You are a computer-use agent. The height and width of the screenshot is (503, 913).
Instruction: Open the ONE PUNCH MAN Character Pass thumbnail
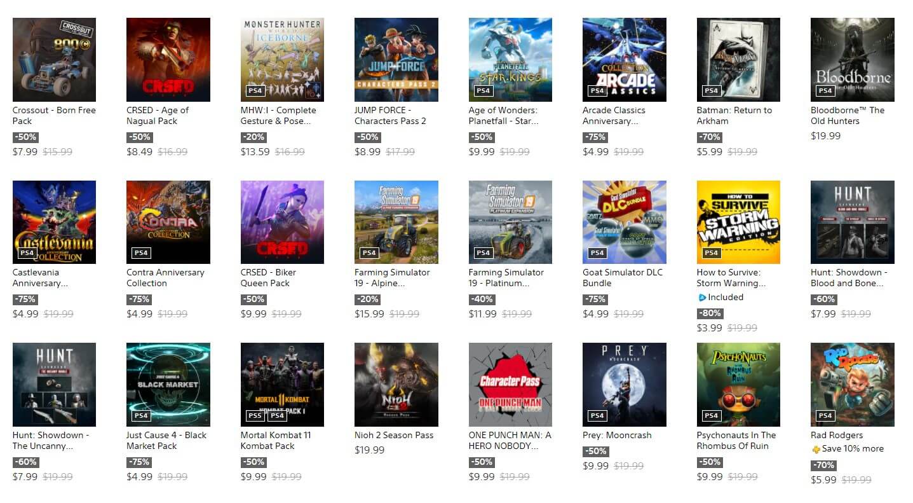[510, 385]
